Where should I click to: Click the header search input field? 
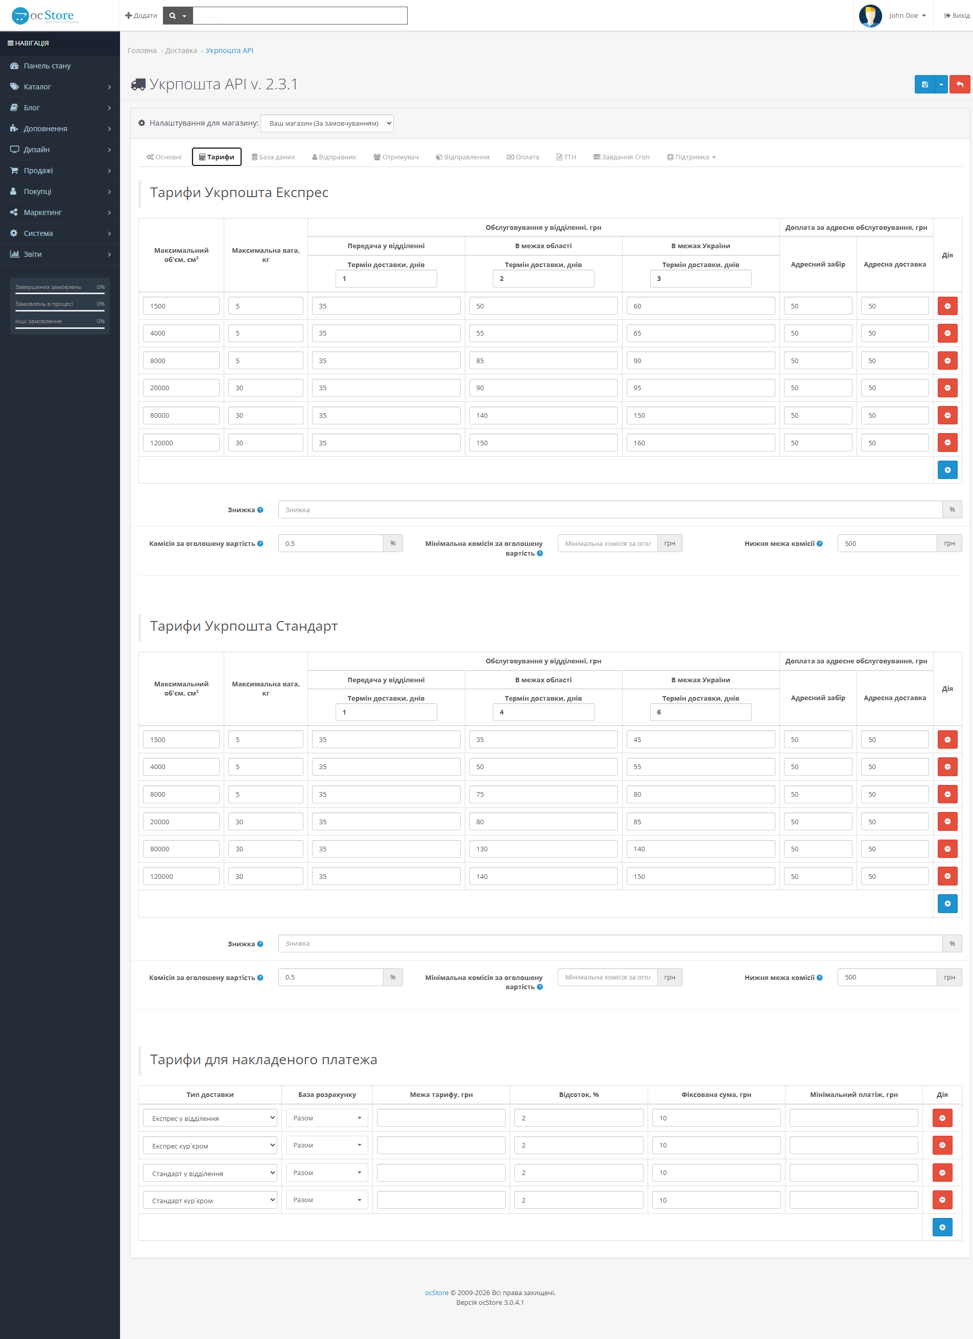pyautogui.click(x=300, y=16)
